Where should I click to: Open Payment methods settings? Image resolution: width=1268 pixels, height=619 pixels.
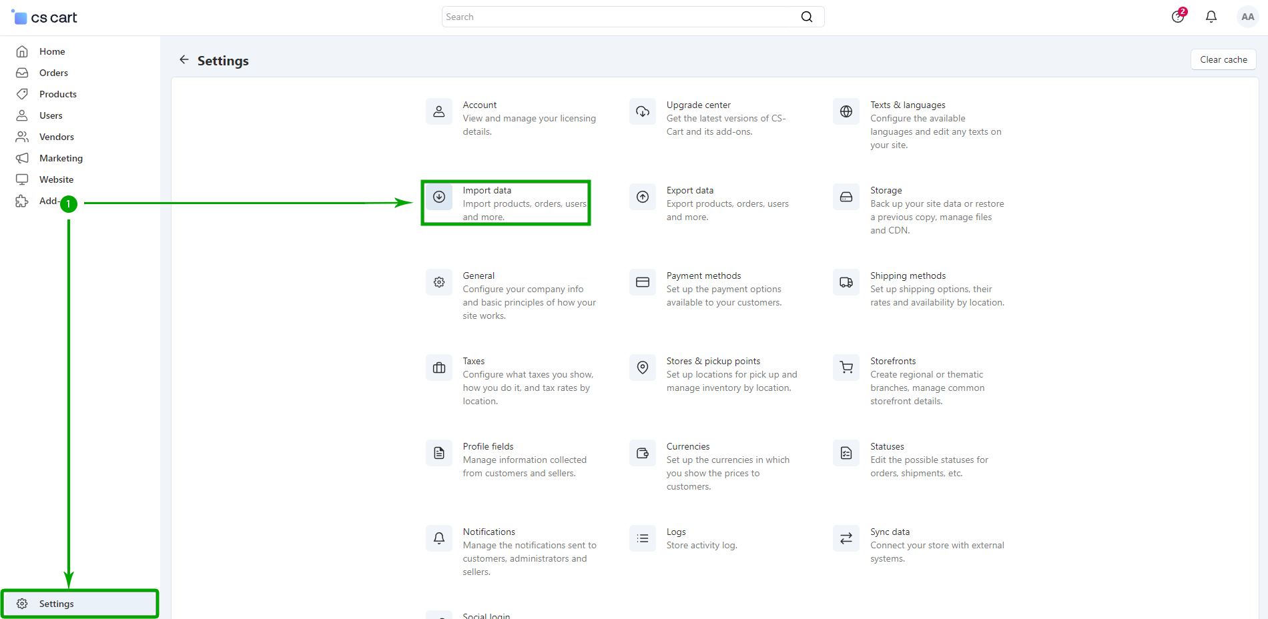(x=703, y=276)
